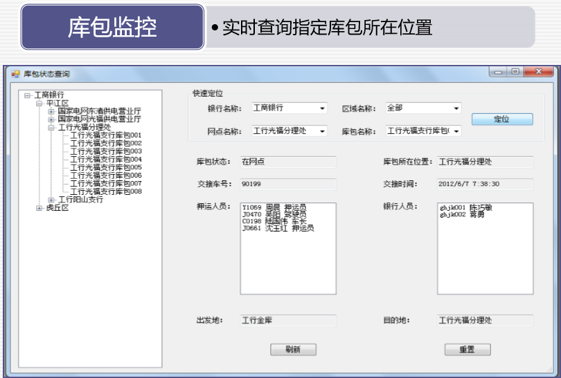This screenshot has height=378, width=561.
Task: Click the 交接车号 field showing 90199
Action: pyautogui.click(x=288, y=185)
